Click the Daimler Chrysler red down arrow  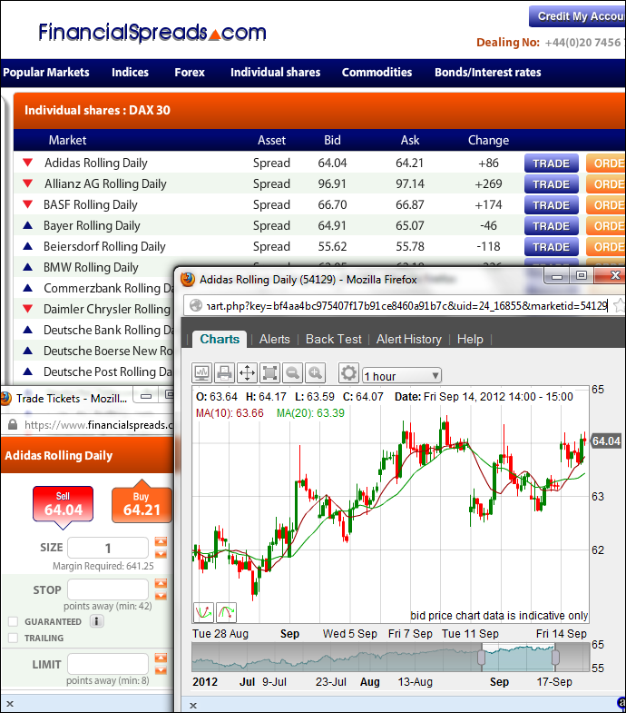click(x=28, y=309)
